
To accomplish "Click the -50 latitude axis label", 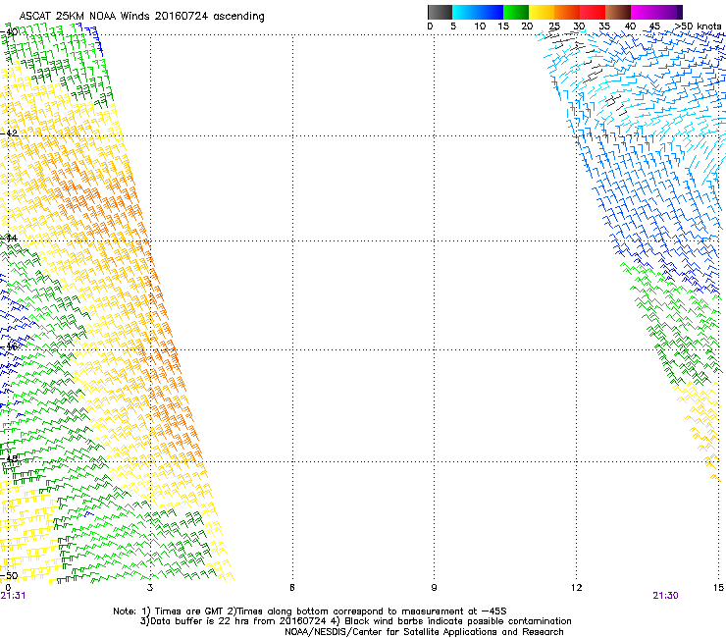I will pos(9,576).
